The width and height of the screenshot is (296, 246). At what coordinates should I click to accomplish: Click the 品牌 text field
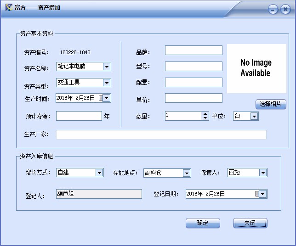(194, 50)
